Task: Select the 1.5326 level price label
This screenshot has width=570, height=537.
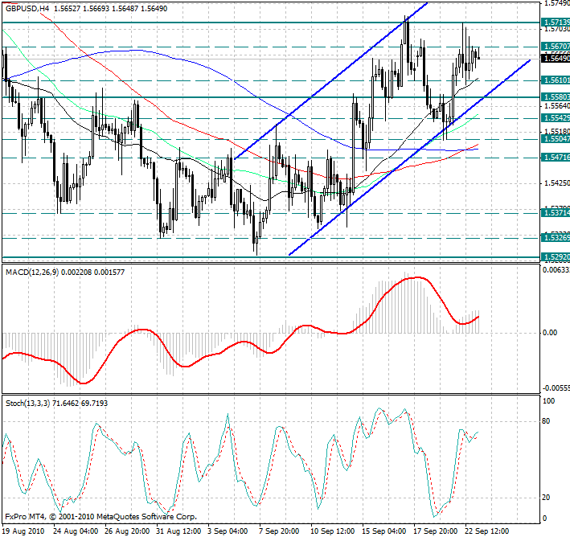Action: (556, 238)
